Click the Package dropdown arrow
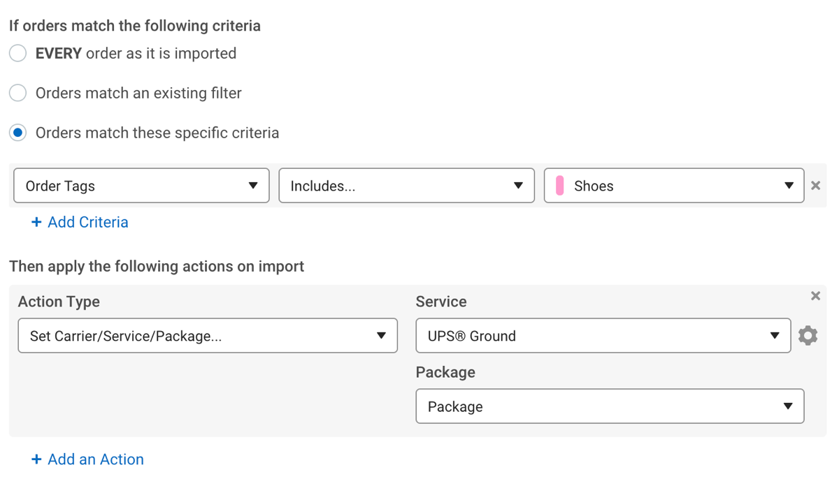The height and width of the screenshot is (479, 839). pos(789,406)
